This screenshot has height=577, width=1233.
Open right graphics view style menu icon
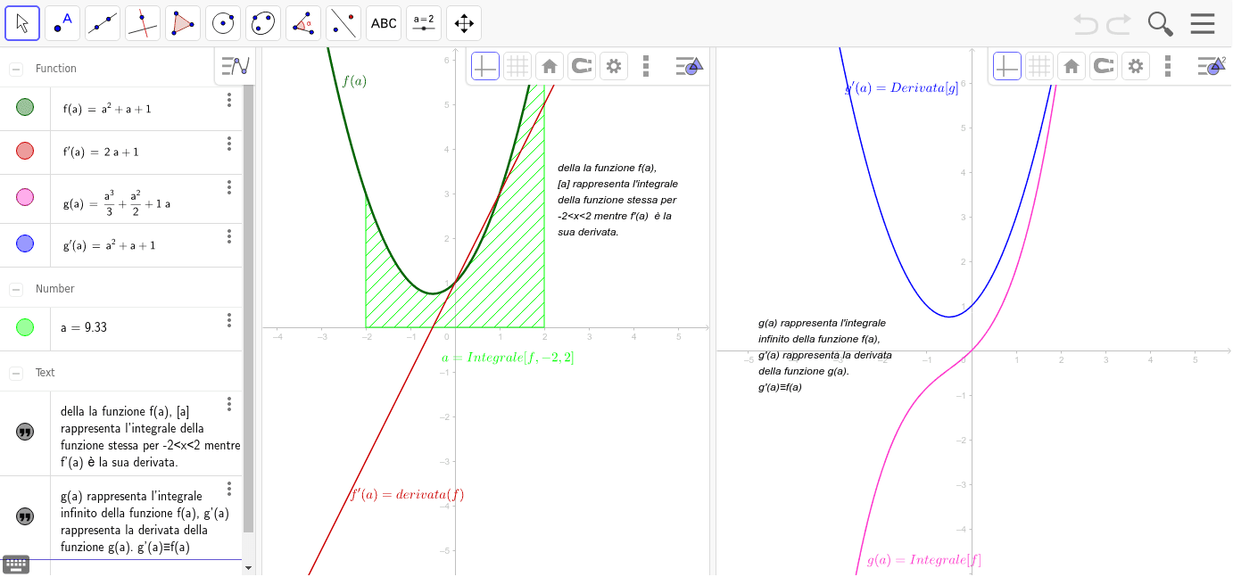[x=1211, y=66]
